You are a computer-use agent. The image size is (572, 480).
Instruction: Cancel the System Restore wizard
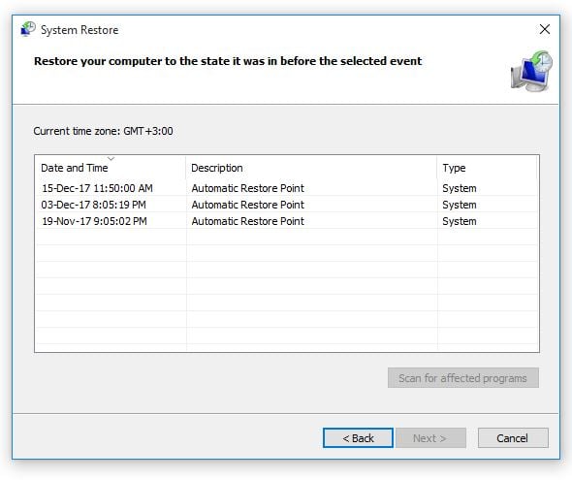[513, 437]
